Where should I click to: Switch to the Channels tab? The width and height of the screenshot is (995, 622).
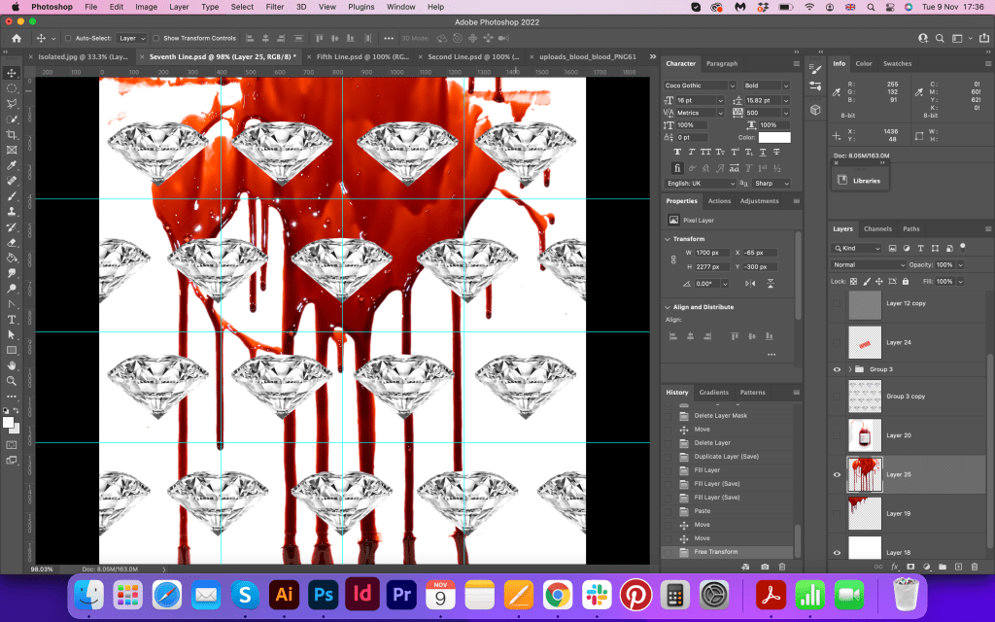click(877, 229)
